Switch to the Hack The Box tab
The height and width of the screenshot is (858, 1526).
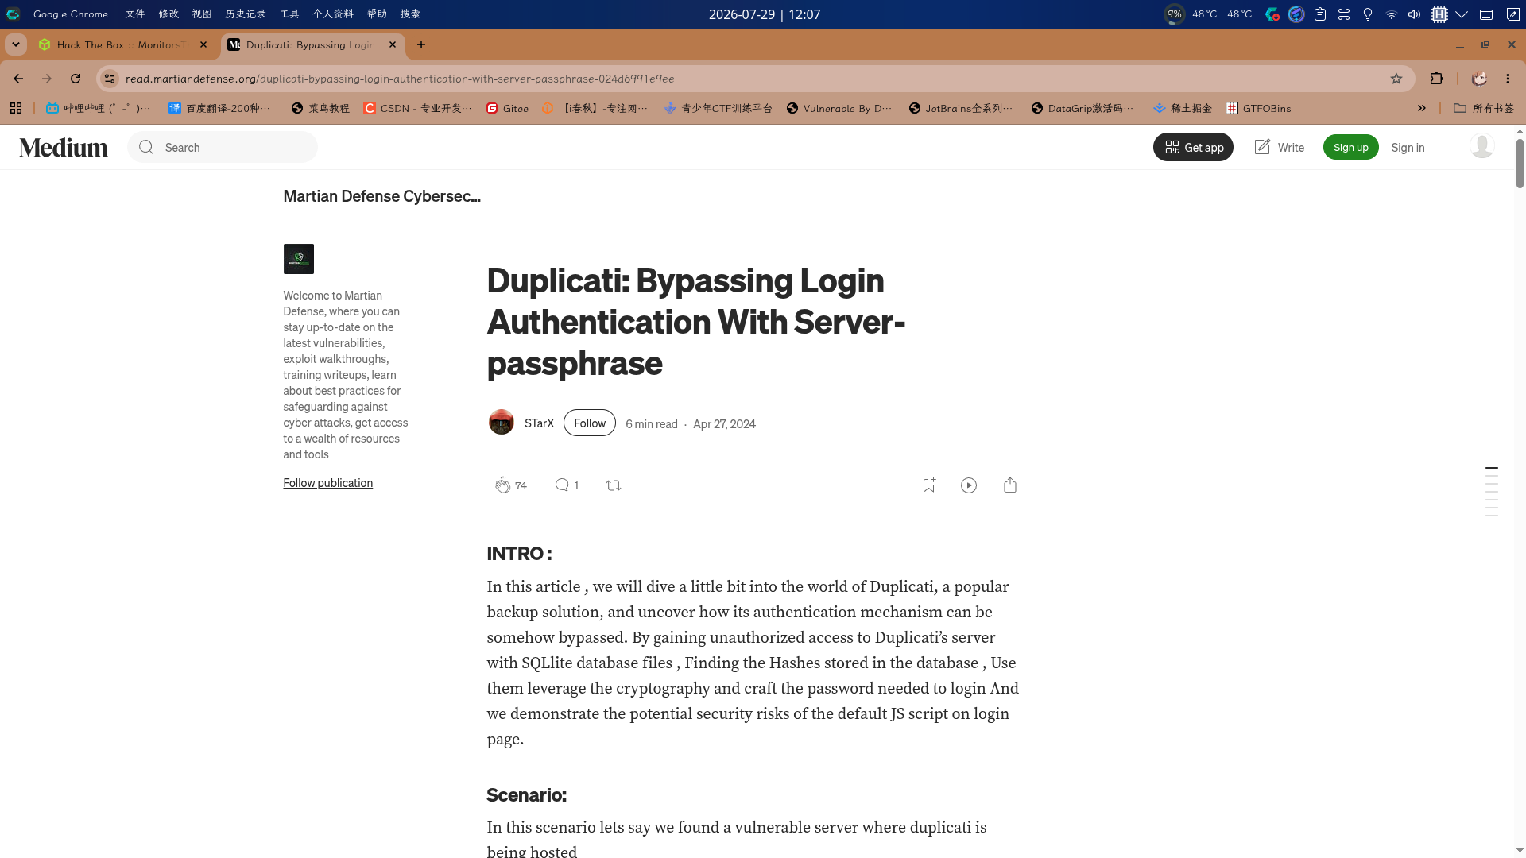tap(123, 45)
